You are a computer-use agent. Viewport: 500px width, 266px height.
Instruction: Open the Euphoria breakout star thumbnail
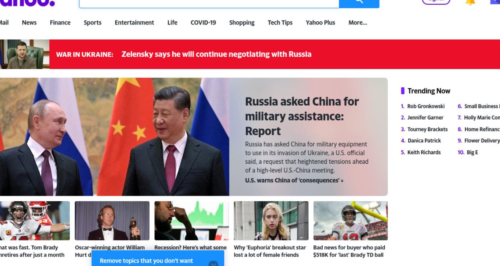[x=271, y=221]
